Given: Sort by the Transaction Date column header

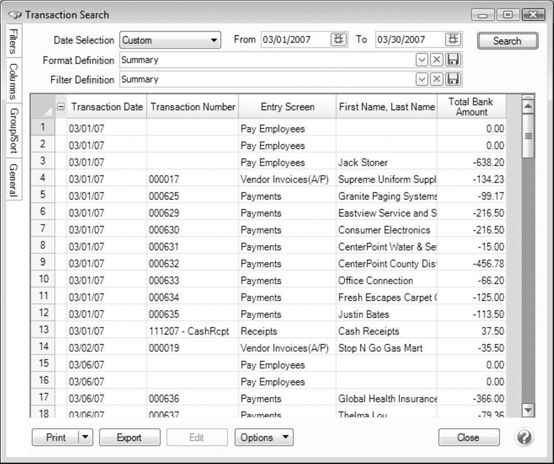Looking at the screenshot, I should pyautogui.click(x=107, y=107).
